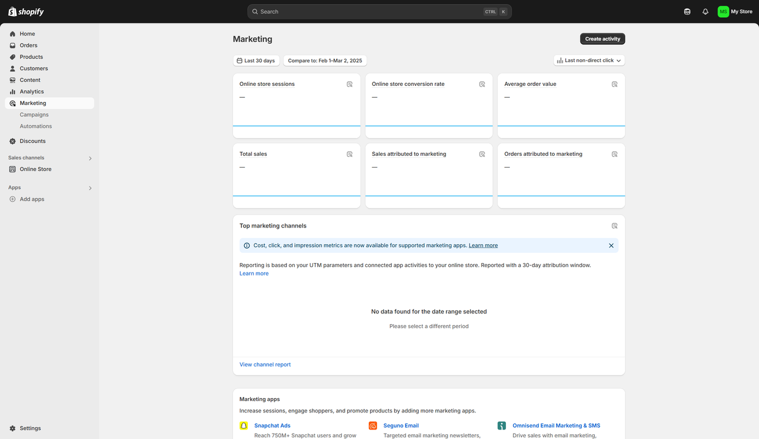The width and height of the screenshot is (759, 439).
Task: Open the Seguno Email app link
Action: coord(401,425)
